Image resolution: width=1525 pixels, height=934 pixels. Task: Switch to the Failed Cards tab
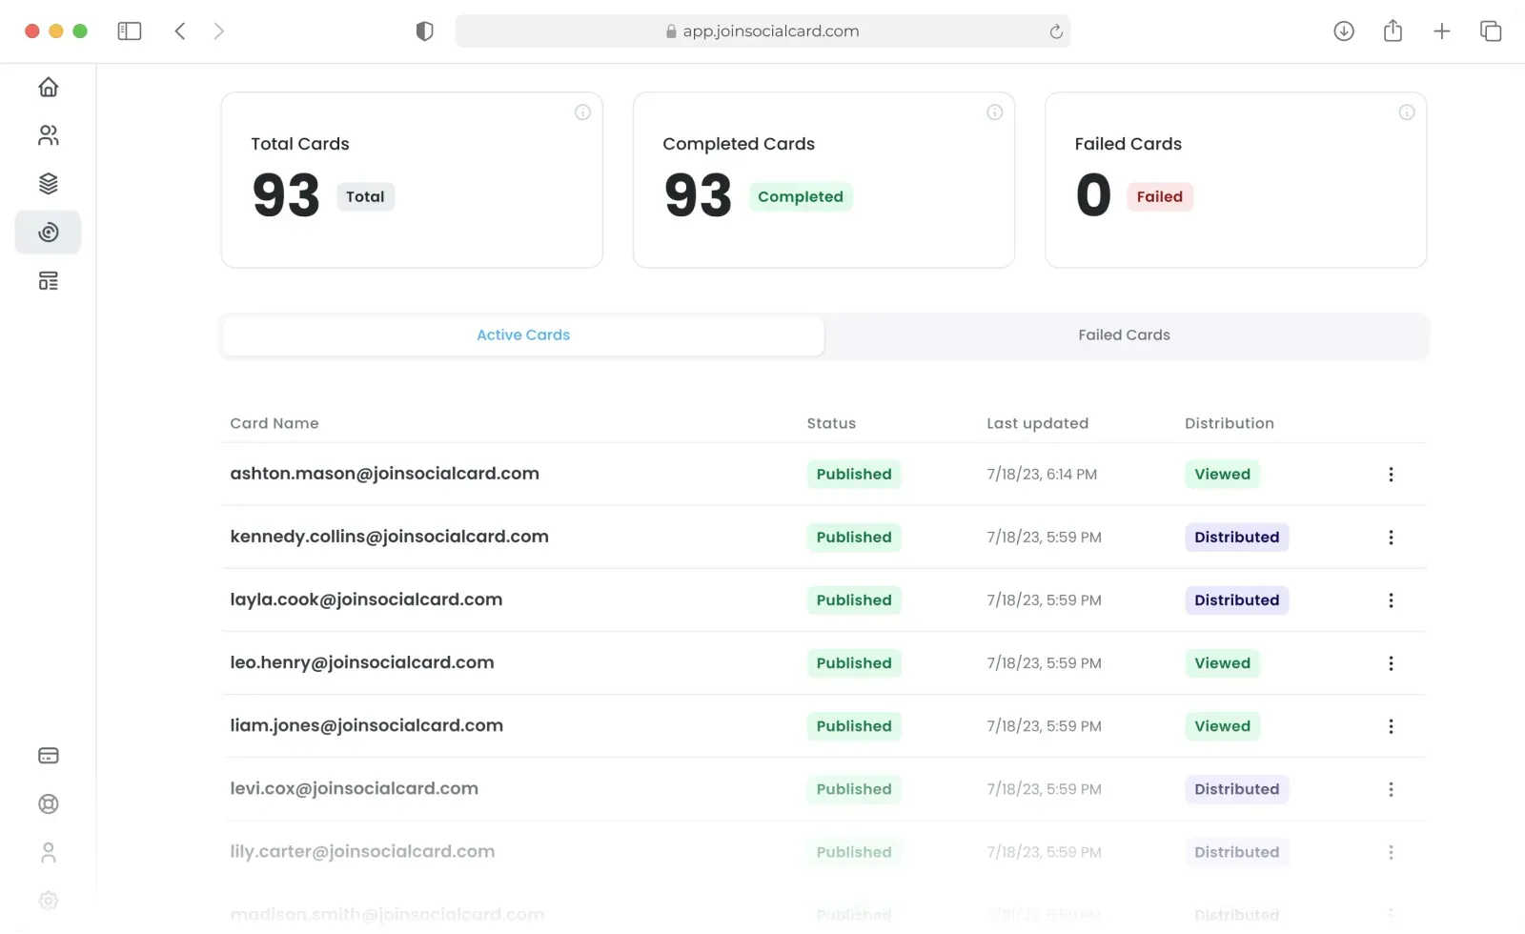[1124, 335]
